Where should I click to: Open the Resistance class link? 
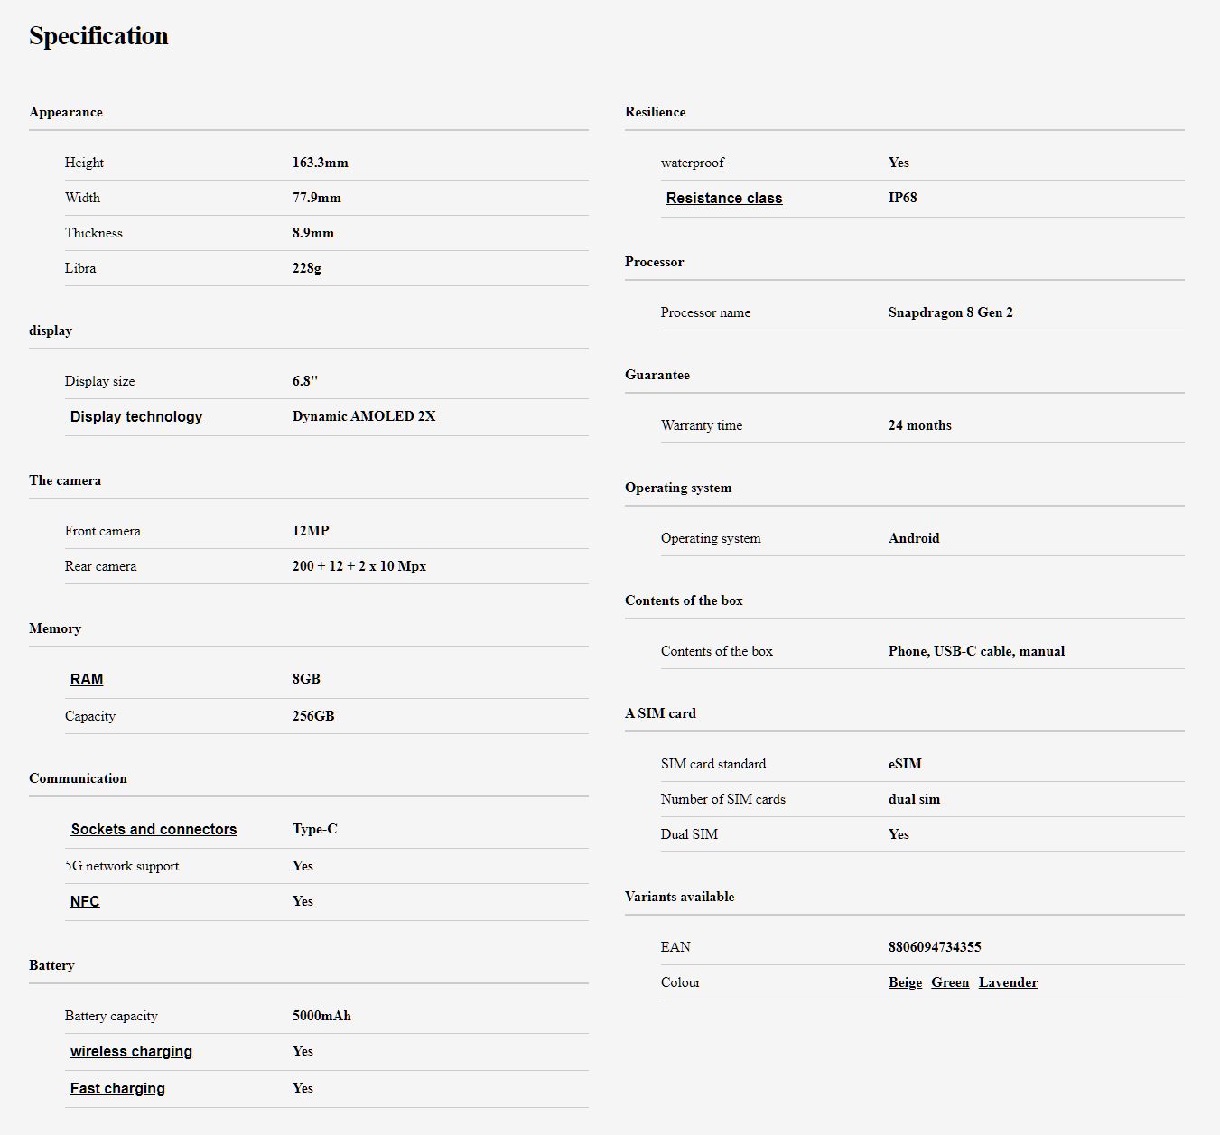pos(723,199)
